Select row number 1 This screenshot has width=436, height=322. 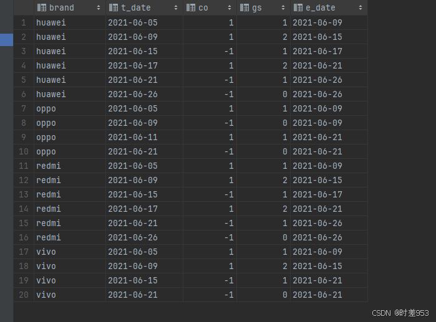(24, 22)
